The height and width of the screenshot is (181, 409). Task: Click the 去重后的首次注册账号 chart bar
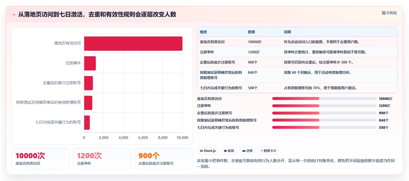[89, 83]
